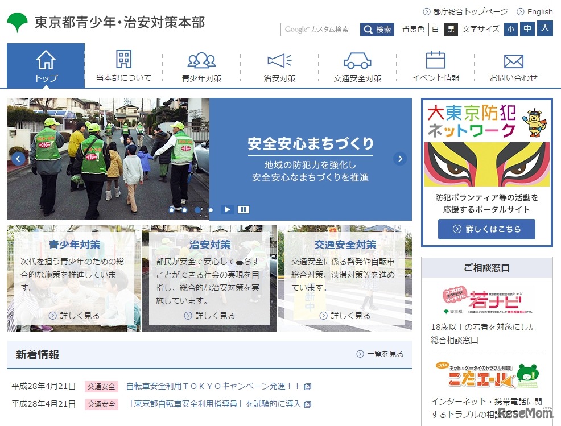Select the building icon for 当本部について
This screenshot has width=561, height=426.
click(123, 59)
